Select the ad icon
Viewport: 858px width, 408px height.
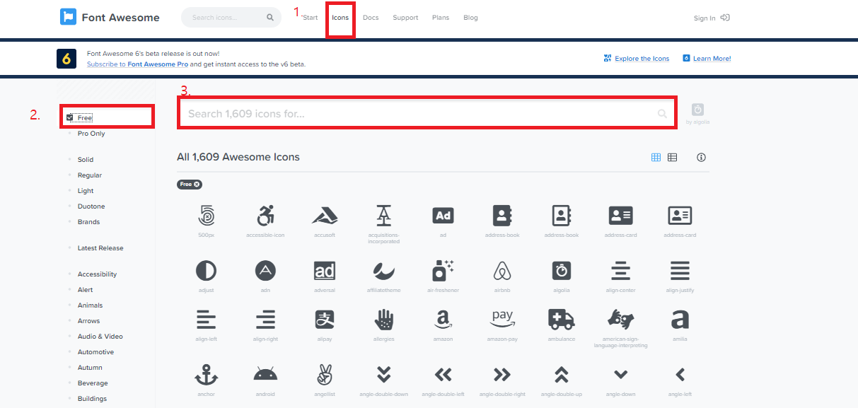point(443,216)
